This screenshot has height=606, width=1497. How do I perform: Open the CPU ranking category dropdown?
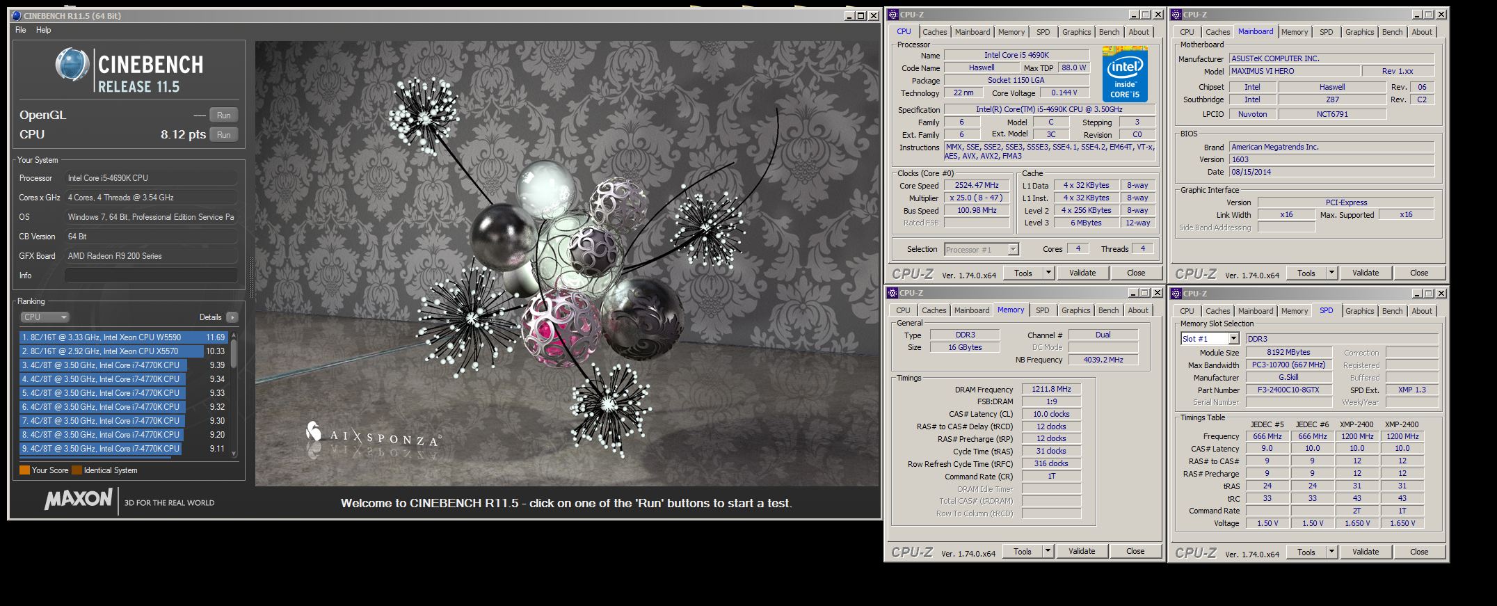pos(45,317)
